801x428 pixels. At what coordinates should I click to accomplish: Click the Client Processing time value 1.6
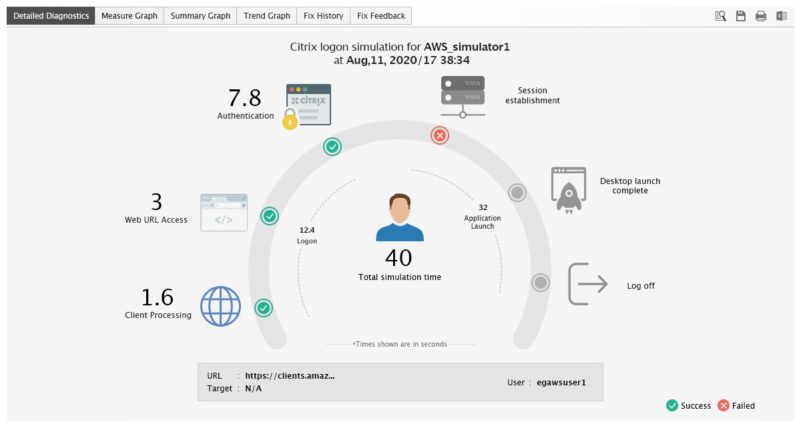pos(158,297)
